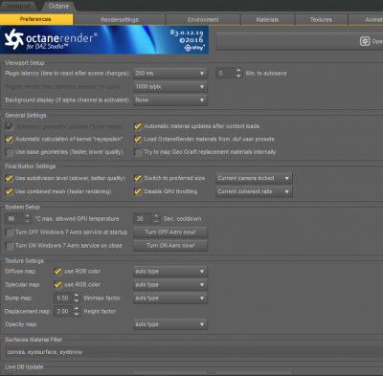Toggle Disable GPU throttling checkbox

tap(138, 191)
